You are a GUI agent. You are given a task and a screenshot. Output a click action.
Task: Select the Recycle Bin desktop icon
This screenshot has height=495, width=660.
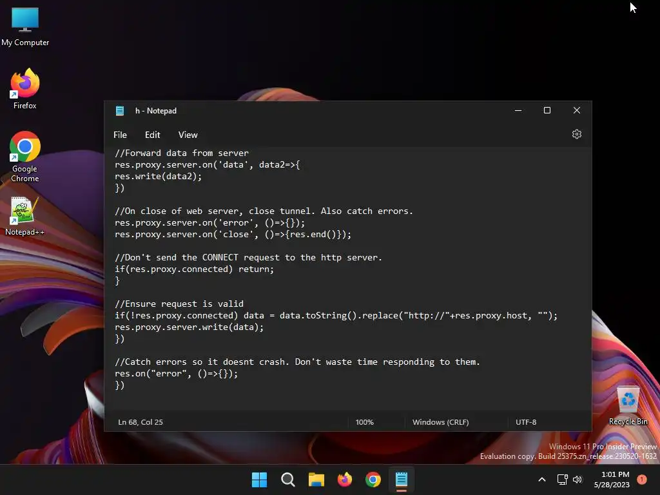[x=628, y=405]
